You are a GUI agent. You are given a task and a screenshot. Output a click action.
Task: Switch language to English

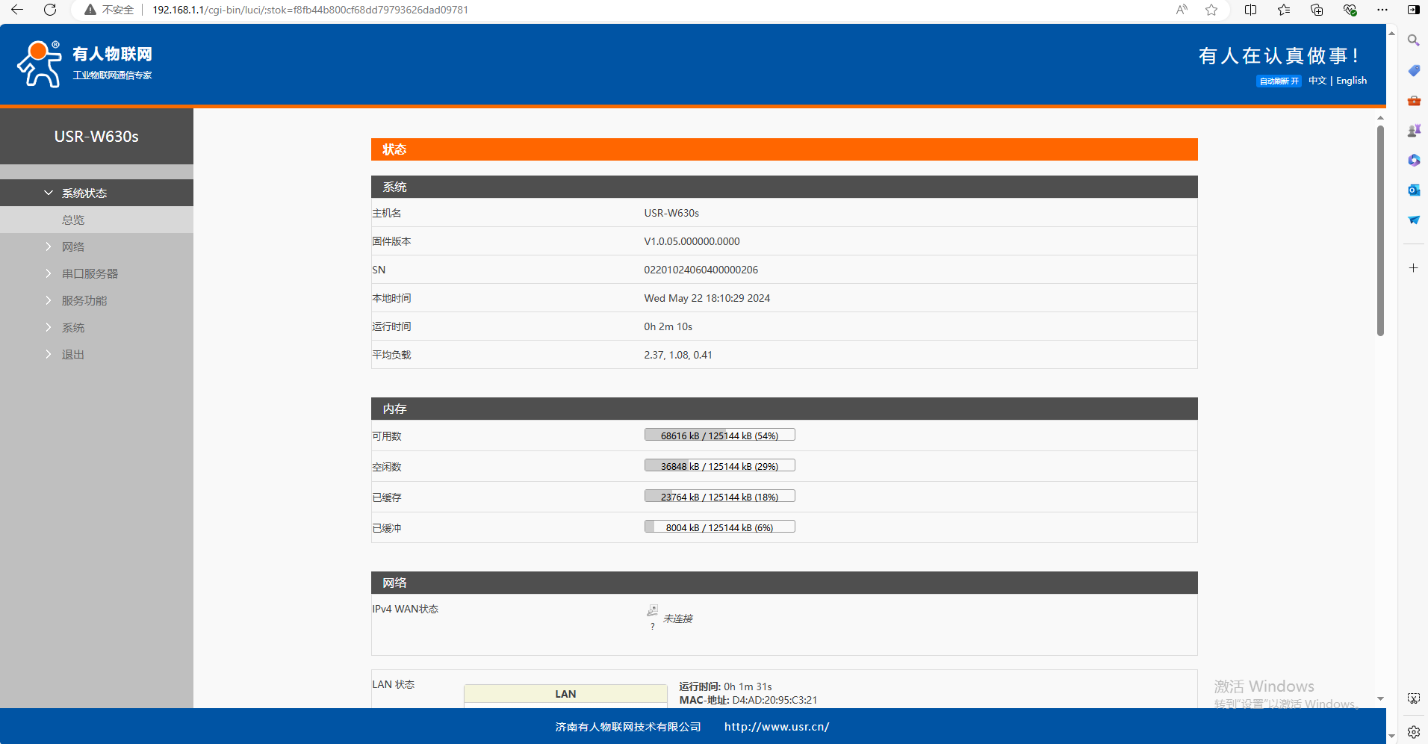(1351, 81)
